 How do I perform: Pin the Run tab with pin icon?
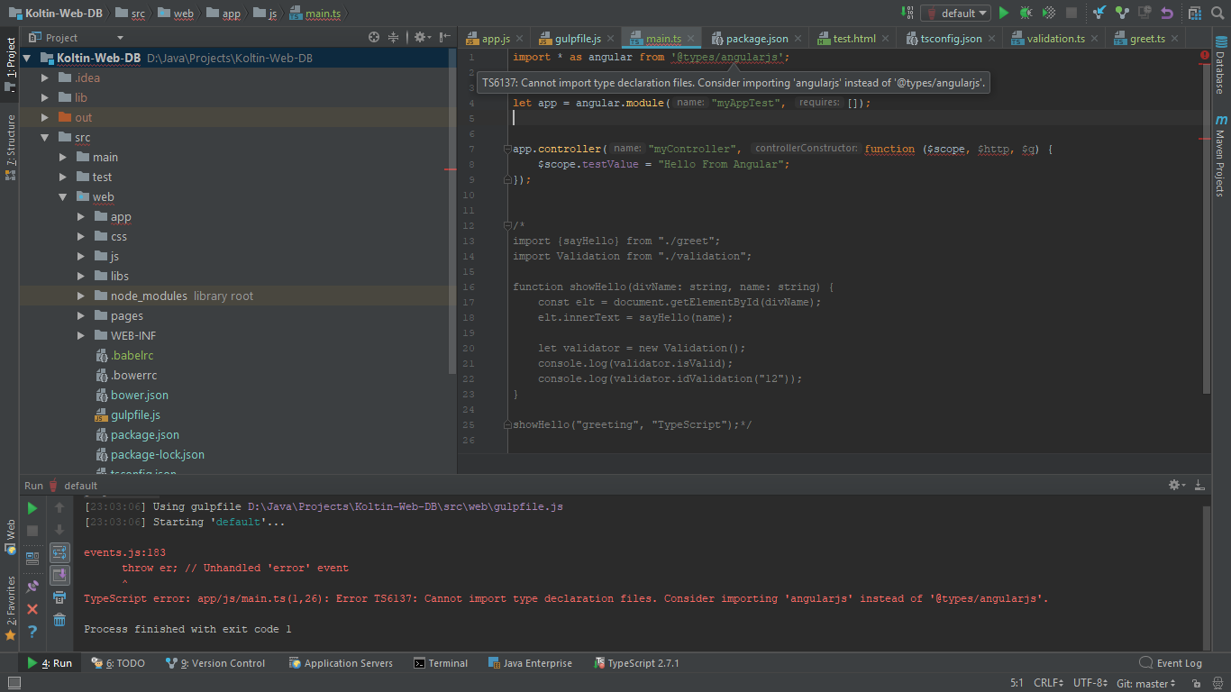pos(32,585)
